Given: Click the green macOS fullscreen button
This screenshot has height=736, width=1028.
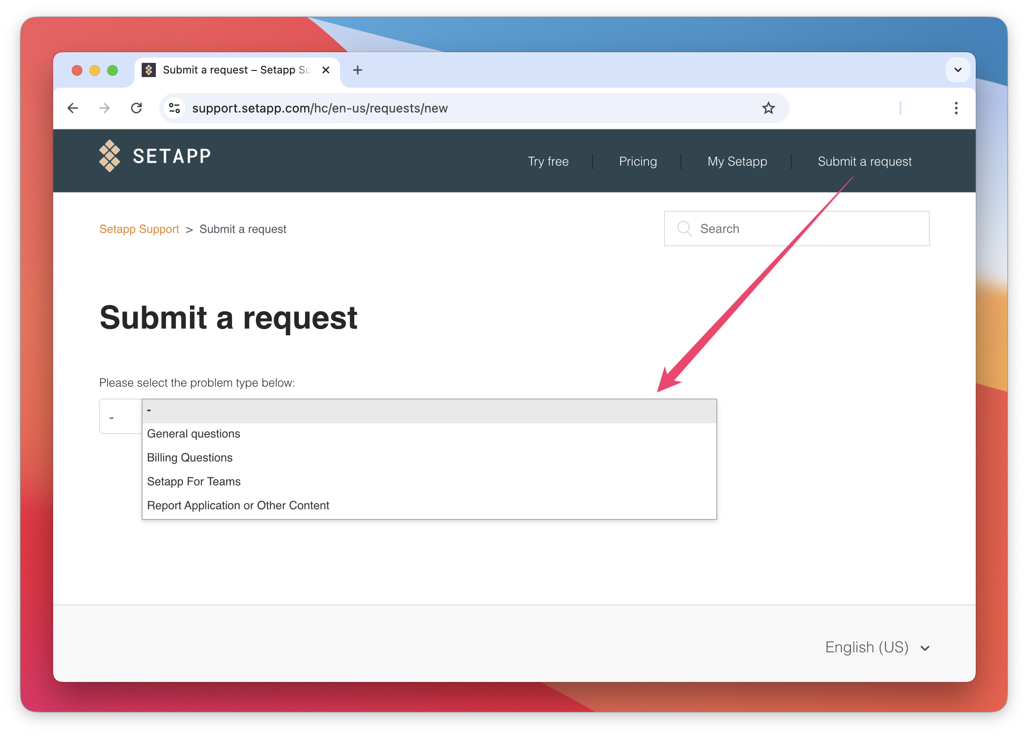Looking at the screenshot, I should pos(112,70).
